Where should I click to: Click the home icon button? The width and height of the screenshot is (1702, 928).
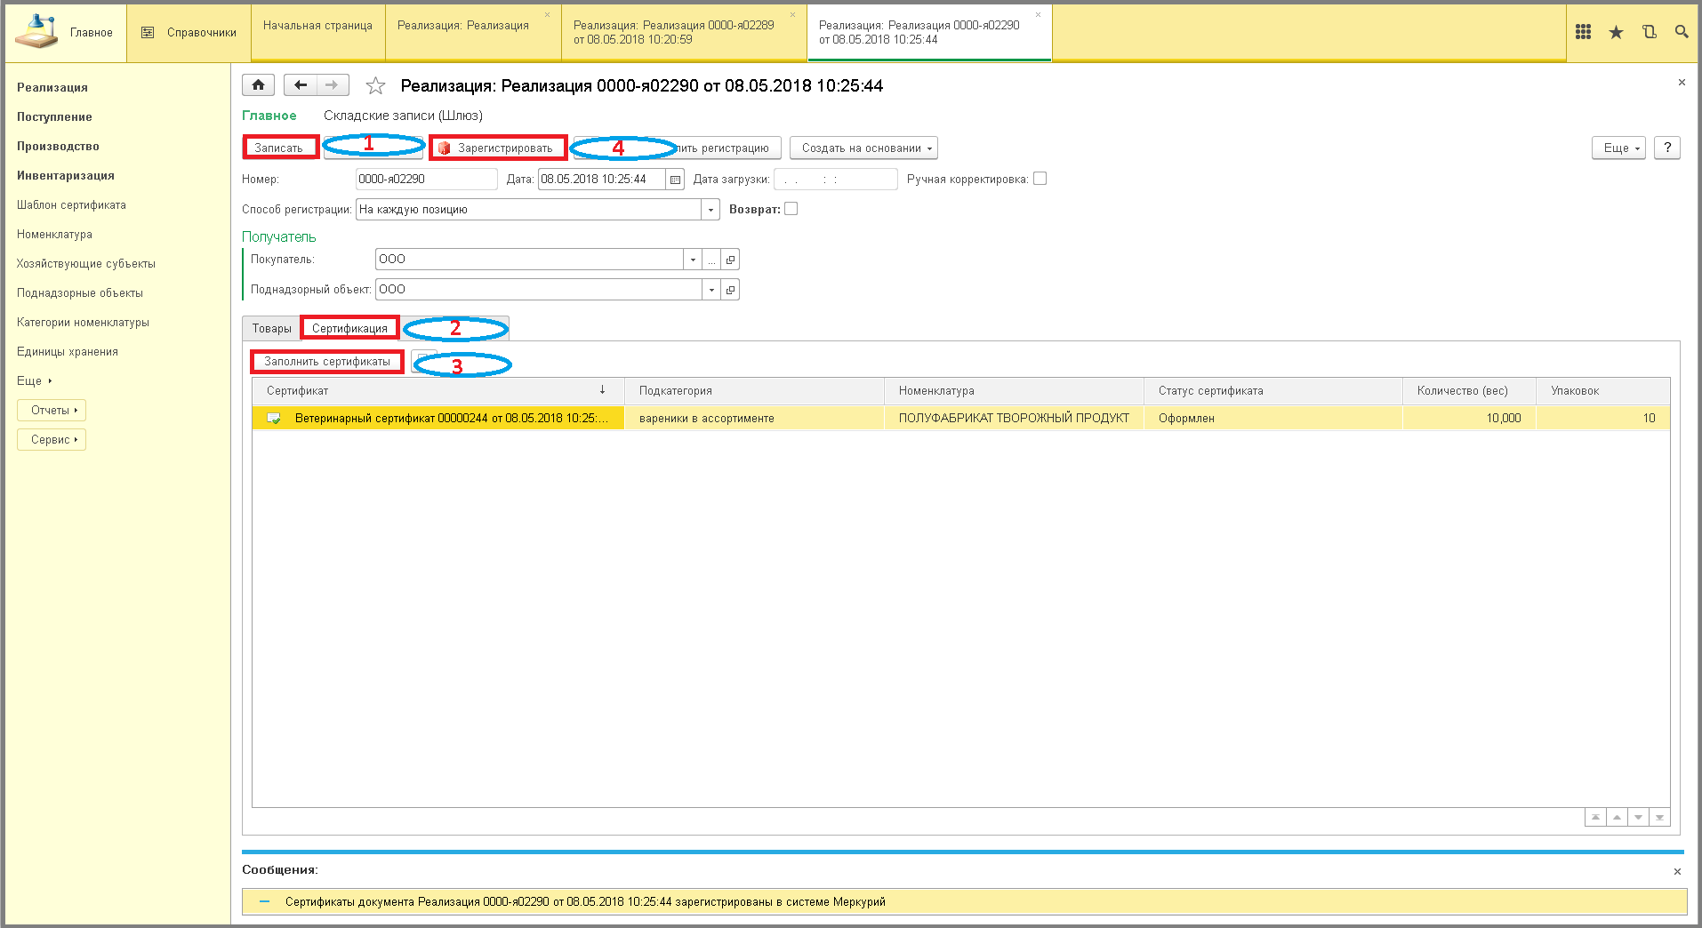click(x=258, y=85)
